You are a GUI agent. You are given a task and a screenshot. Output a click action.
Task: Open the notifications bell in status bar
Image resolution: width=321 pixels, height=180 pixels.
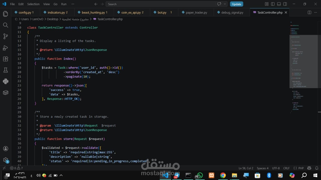click(x=316, y=168)
